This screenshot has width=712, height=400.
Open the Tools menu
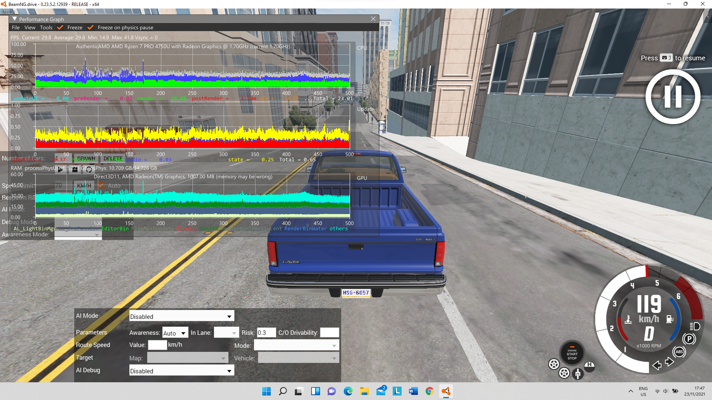tap(46, 27)
